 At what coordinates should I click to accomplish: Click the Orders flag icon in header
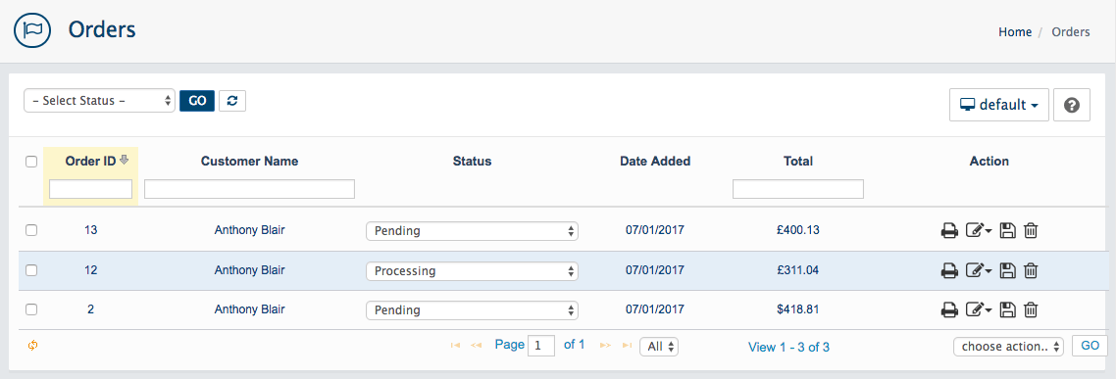pyautogui.click(x=33, y=29)
